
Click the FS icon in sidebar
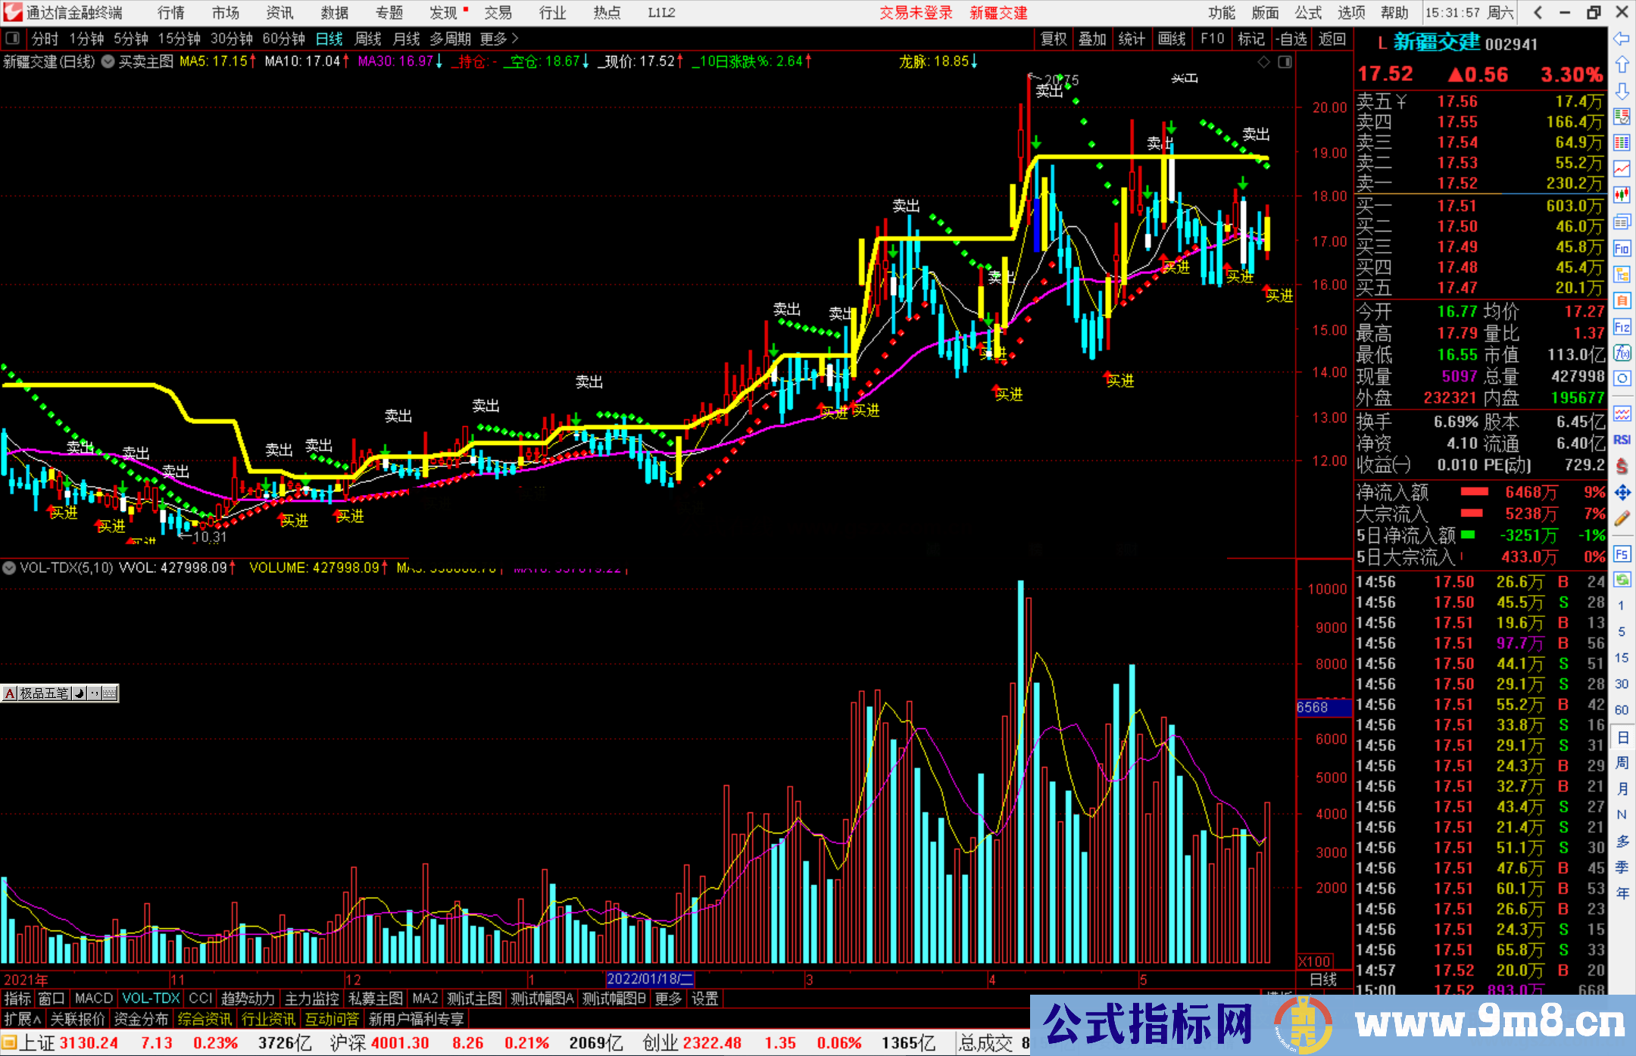(x=1622, y=554)
